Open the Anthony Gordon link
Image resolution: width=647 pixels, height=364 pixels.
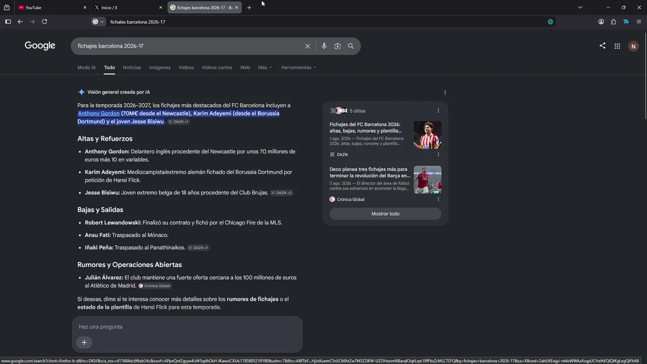click(99, 113)
